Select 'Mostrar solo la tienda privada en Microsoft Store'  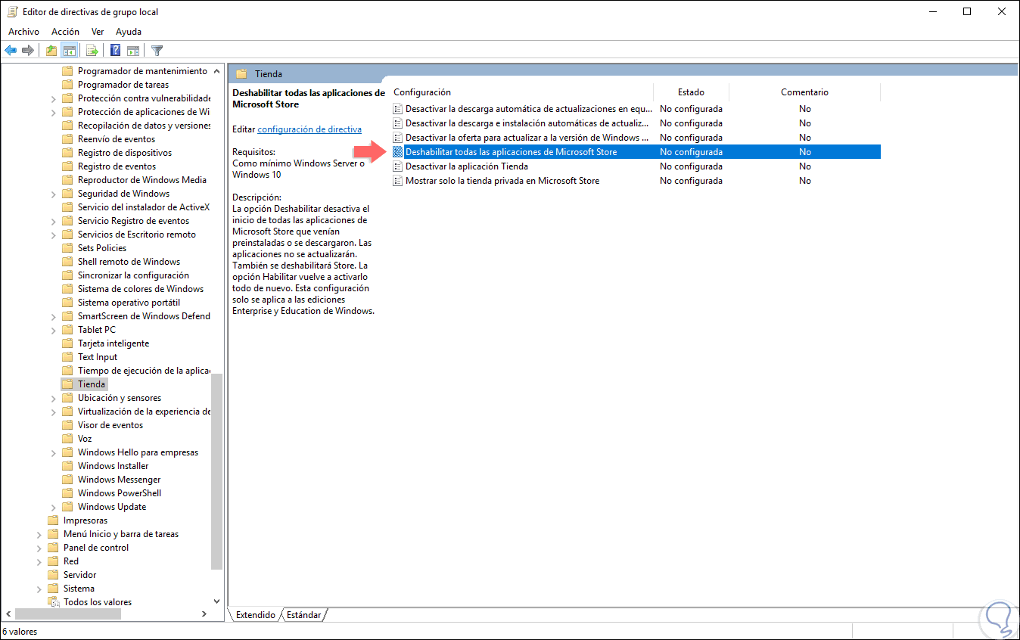502,181
